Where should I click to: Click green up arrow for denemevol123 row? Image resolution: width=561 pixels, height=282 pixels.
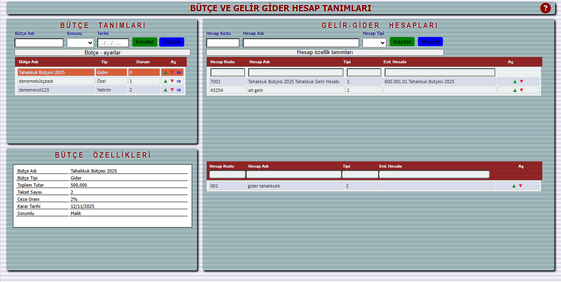point(166,90)
